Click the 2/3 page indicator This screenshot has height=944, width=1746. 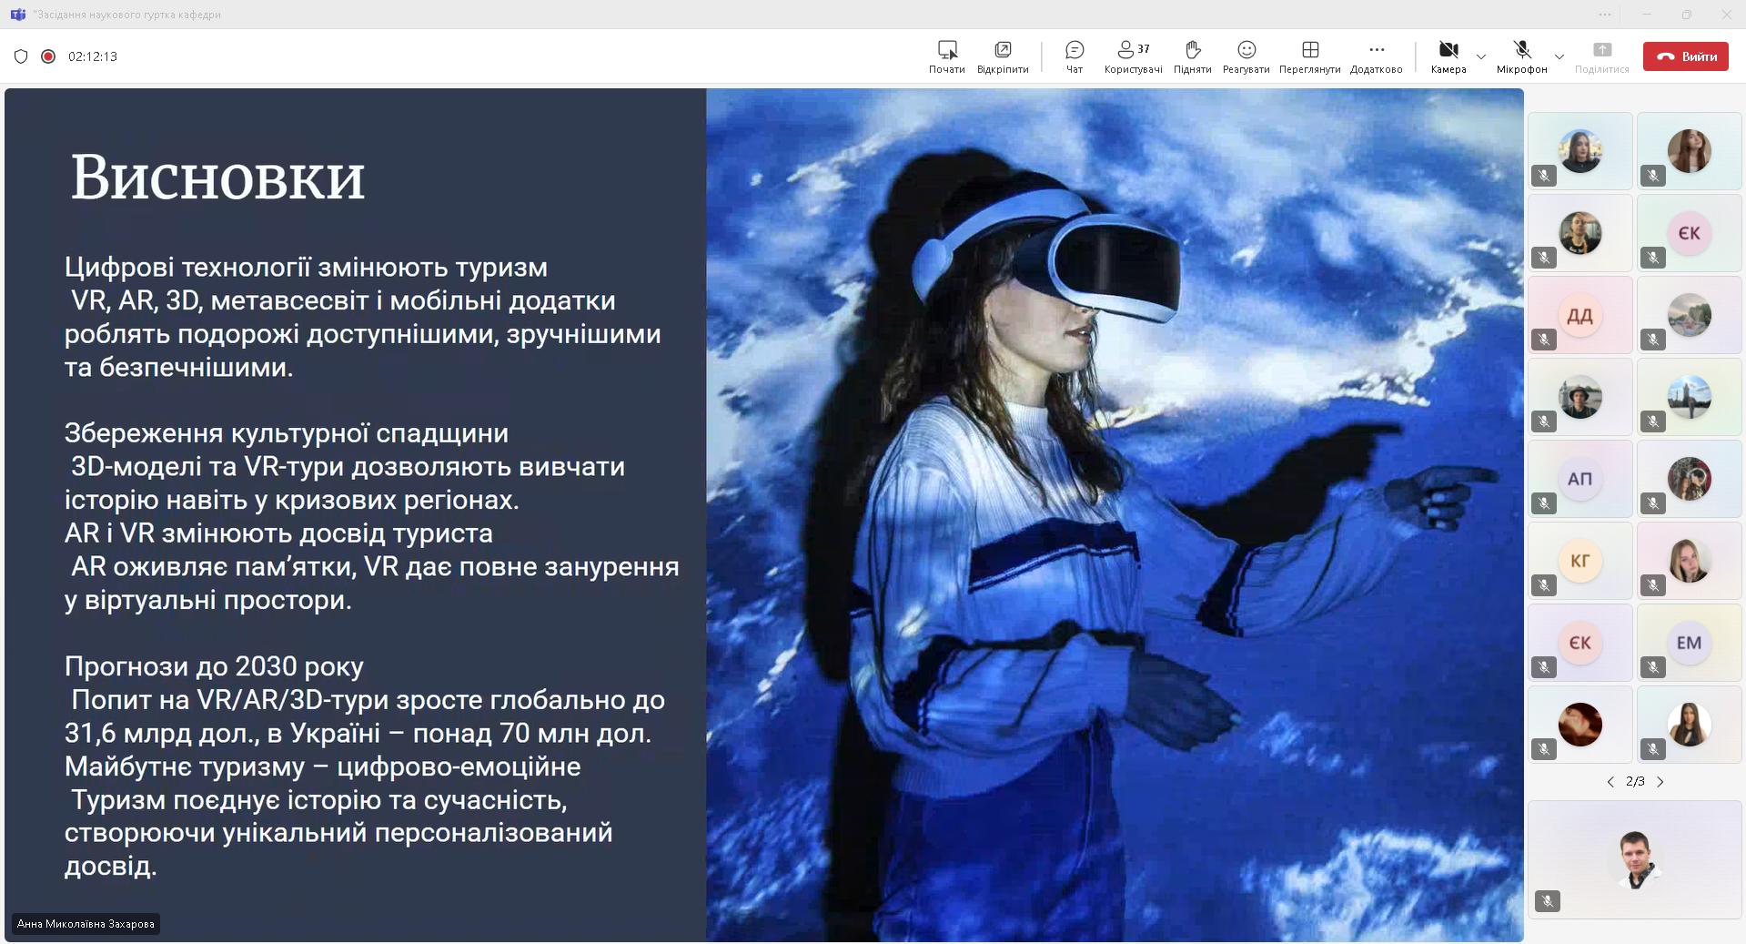click(x=1635, y=782)
